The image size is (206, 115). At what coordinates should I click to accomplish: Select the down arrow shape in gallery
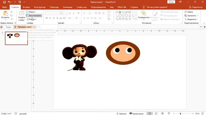click(123, 19)
